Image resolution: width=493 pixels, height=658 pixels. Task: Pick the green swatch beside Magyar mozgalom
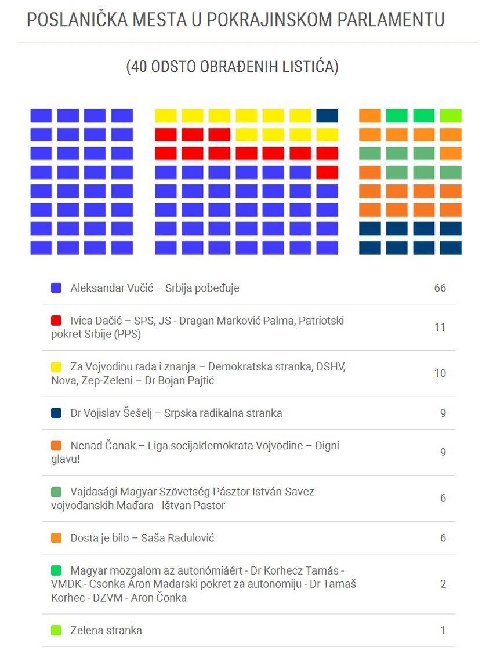click(56, 570)
